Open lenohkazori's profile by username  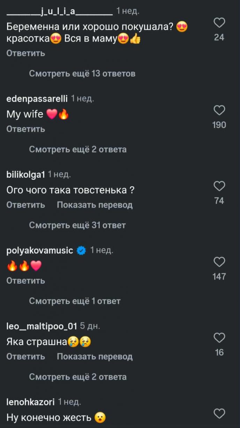tap(31, 402)
